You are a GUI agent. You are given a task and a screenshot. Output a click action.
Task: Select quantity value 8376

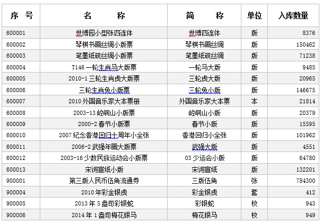309,33
